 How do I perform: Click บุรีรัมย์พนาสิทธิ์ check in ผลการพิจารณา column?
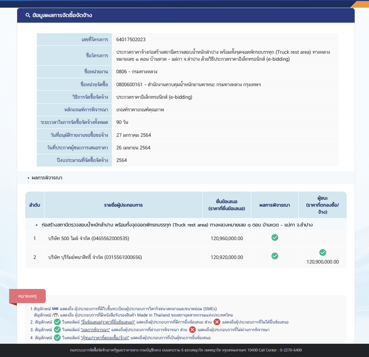coord(275,256)
